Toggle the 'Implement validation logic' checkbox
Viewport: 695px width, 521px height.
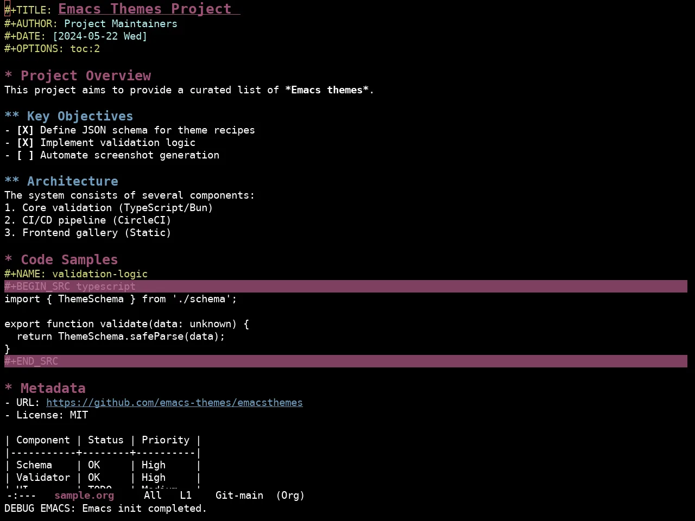tap(25, 143)
